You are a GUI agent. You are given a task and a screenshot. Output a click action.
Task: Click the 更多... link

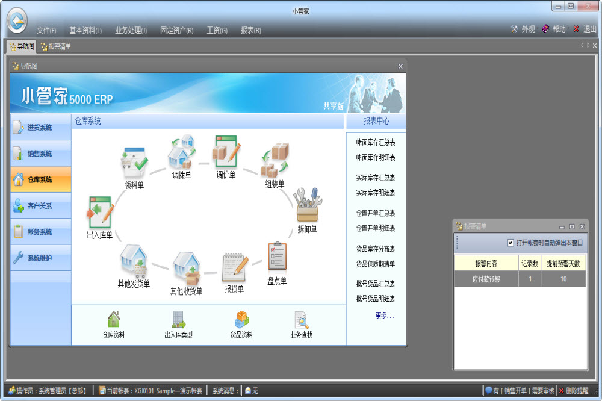coord(384,316)
